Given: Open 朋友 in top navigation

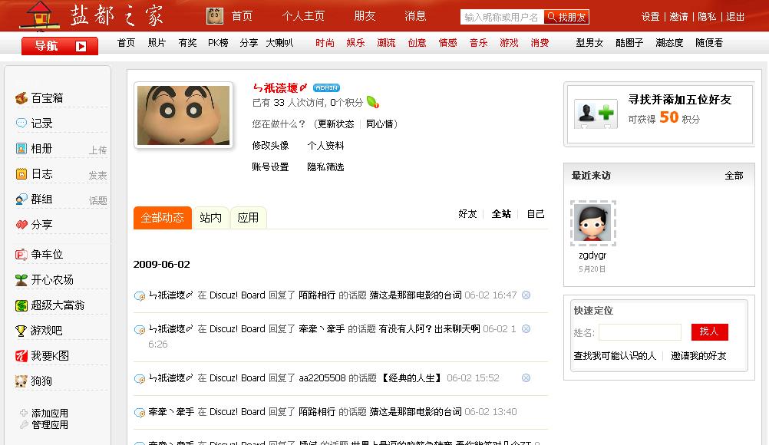Looking at the screenshot, I should 365,16.
